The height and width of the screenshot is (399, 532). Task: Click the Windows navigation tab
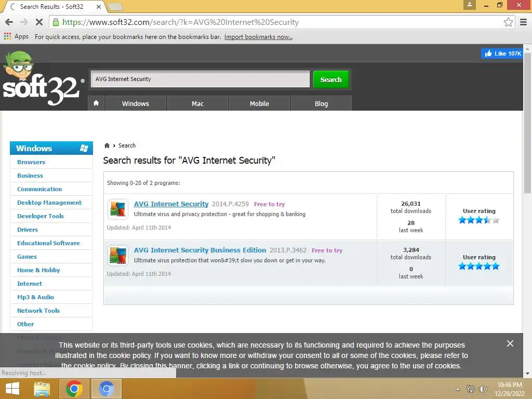pos(136,103)
